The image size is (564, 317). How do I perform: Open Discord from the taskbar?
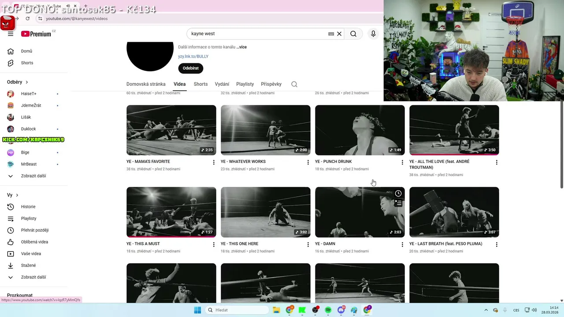tap(341, 310)
